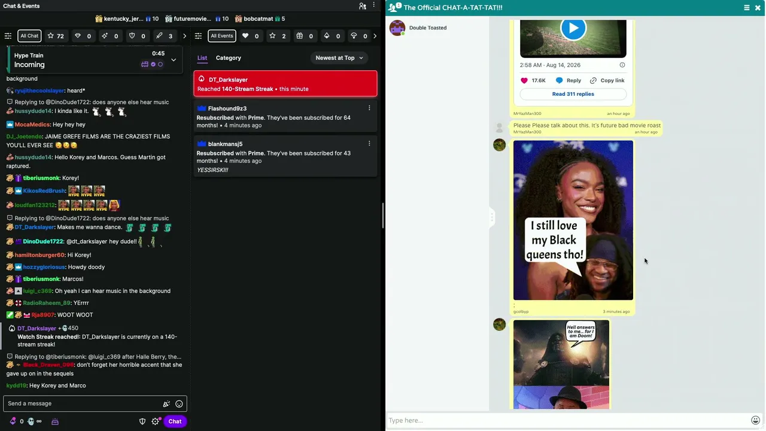Open the shield moderation icon by Chat button
This screenshot has height=431, width=766.
click(142, 421)
